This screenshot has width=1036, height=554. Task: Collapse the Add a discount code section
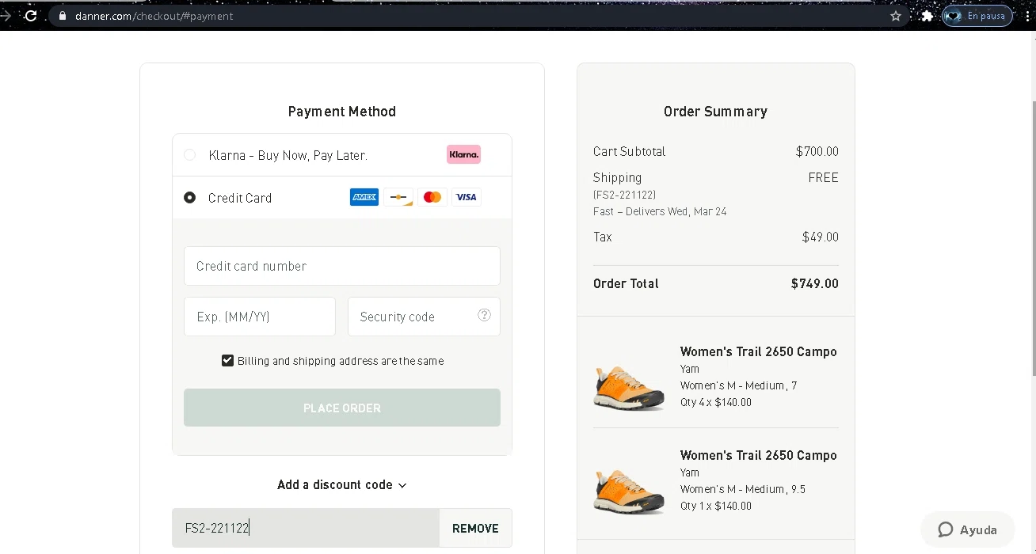(x=342, y=485)
